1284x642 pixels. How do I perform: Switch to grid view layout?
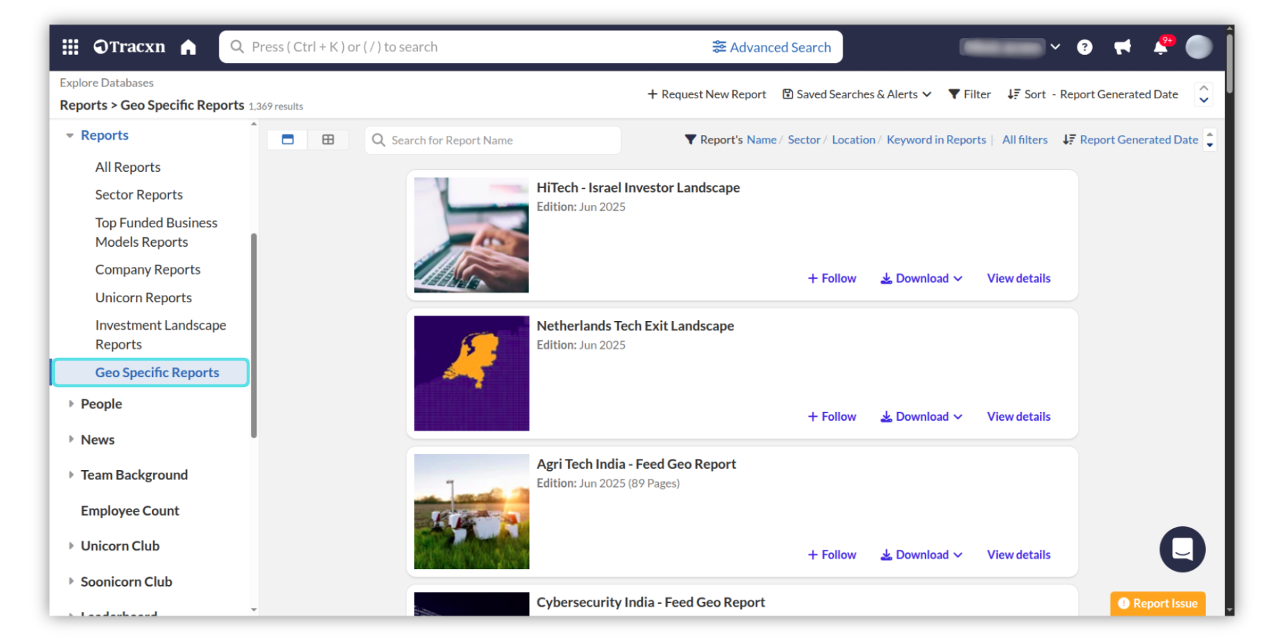point(328,140)
